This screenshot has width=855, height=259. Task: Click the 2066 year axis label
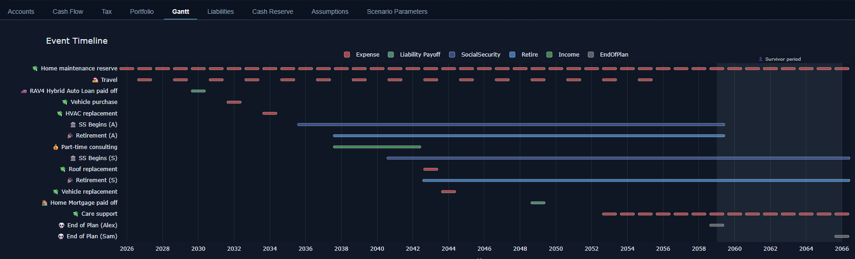pyautogui.click(x=842, y=249)
